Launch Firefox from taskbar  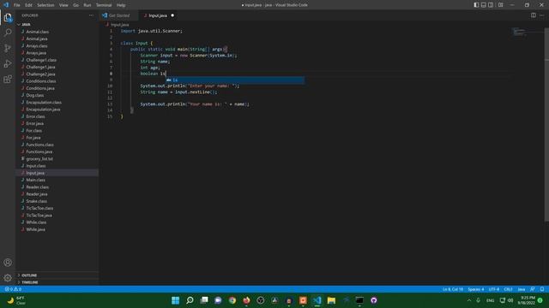click(246, 300)
